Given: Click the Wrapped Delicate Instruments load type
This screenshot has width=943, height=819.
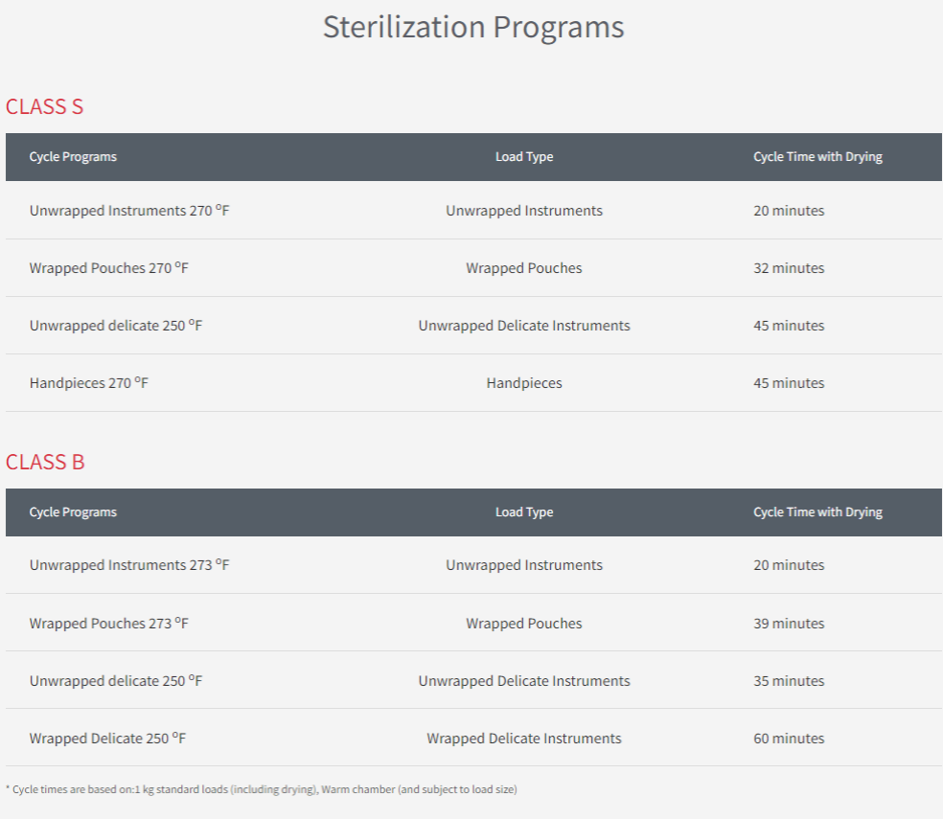Looking at the screenshot, I should (x=524, y=739).
